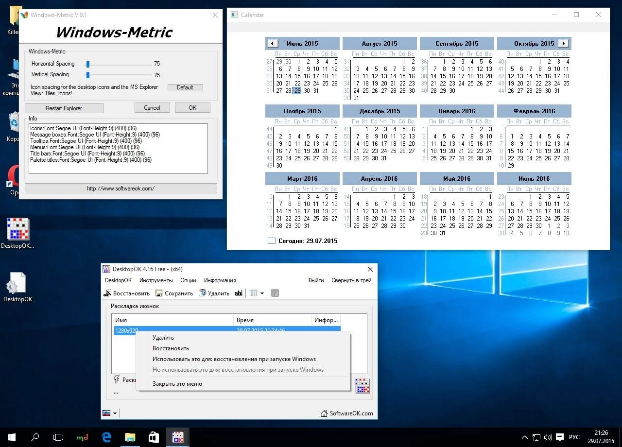Go to next month in Calendar

tap(563, 43)
